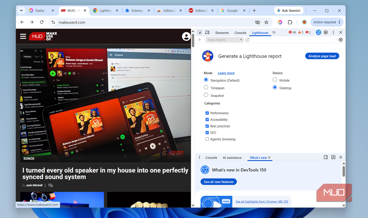
Task: Open the Chrome profile avatar
Action: tap(304, 22)
